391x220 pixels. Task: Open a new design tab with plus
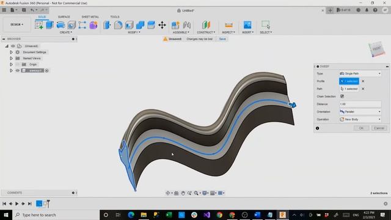[x=330, y=10]
